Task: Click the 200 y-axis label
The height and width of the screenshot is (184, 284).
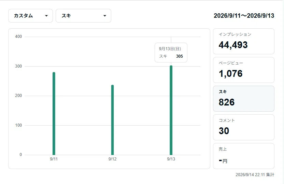Action: tap(18, 96)
